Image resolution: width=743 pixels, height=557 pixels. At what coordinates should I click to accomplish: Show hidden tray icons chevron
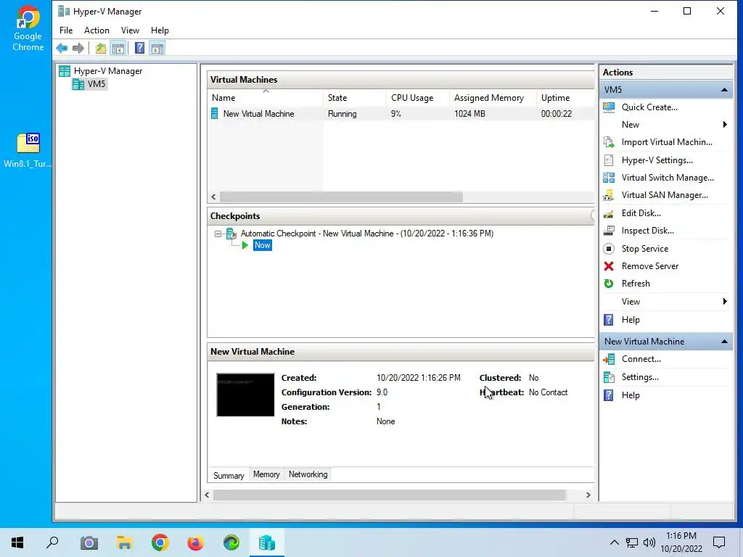pos(614,542)
